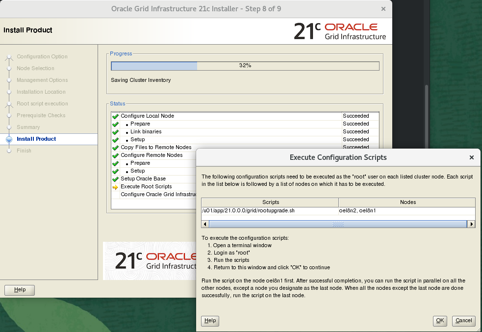Select Node Selection step in the sidebar
Viewport: 482px width, 332px height.
pyautogui.click(x=35, y=68)
